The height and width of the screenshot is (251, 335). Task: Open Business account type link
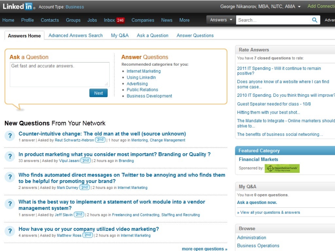(x=75, y=7)
